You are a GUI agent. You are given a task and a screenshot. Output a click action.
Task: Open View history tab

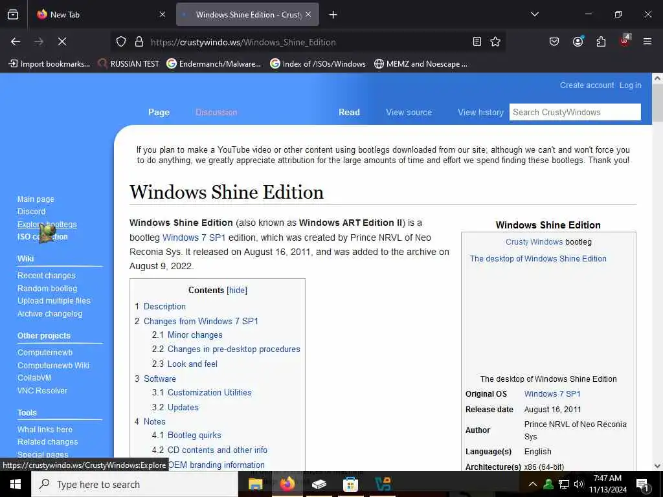tap(480, 113)
